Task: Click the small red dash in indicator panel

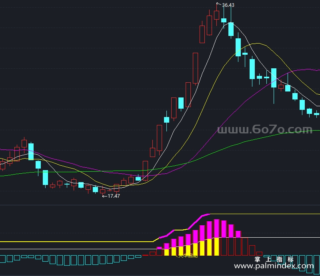Action: tap(145, 255)
